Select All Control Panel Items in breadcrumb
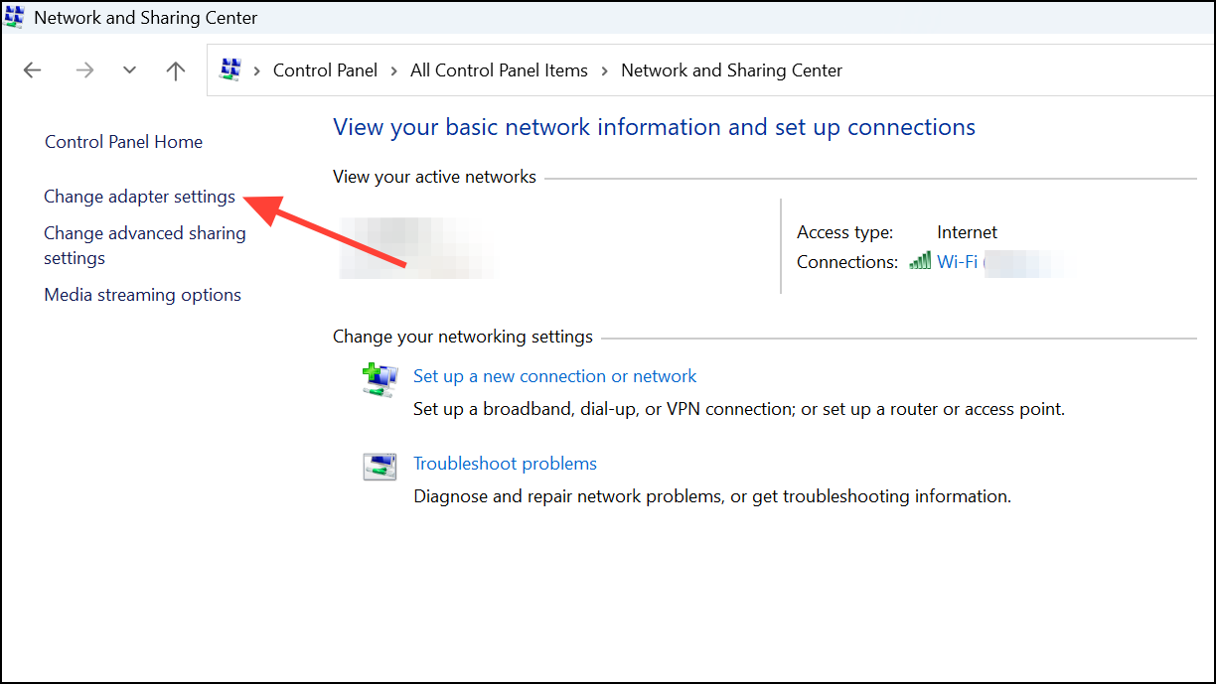Image resolution: width=1216 pixels, height=684 pixels. coord(499,69)
